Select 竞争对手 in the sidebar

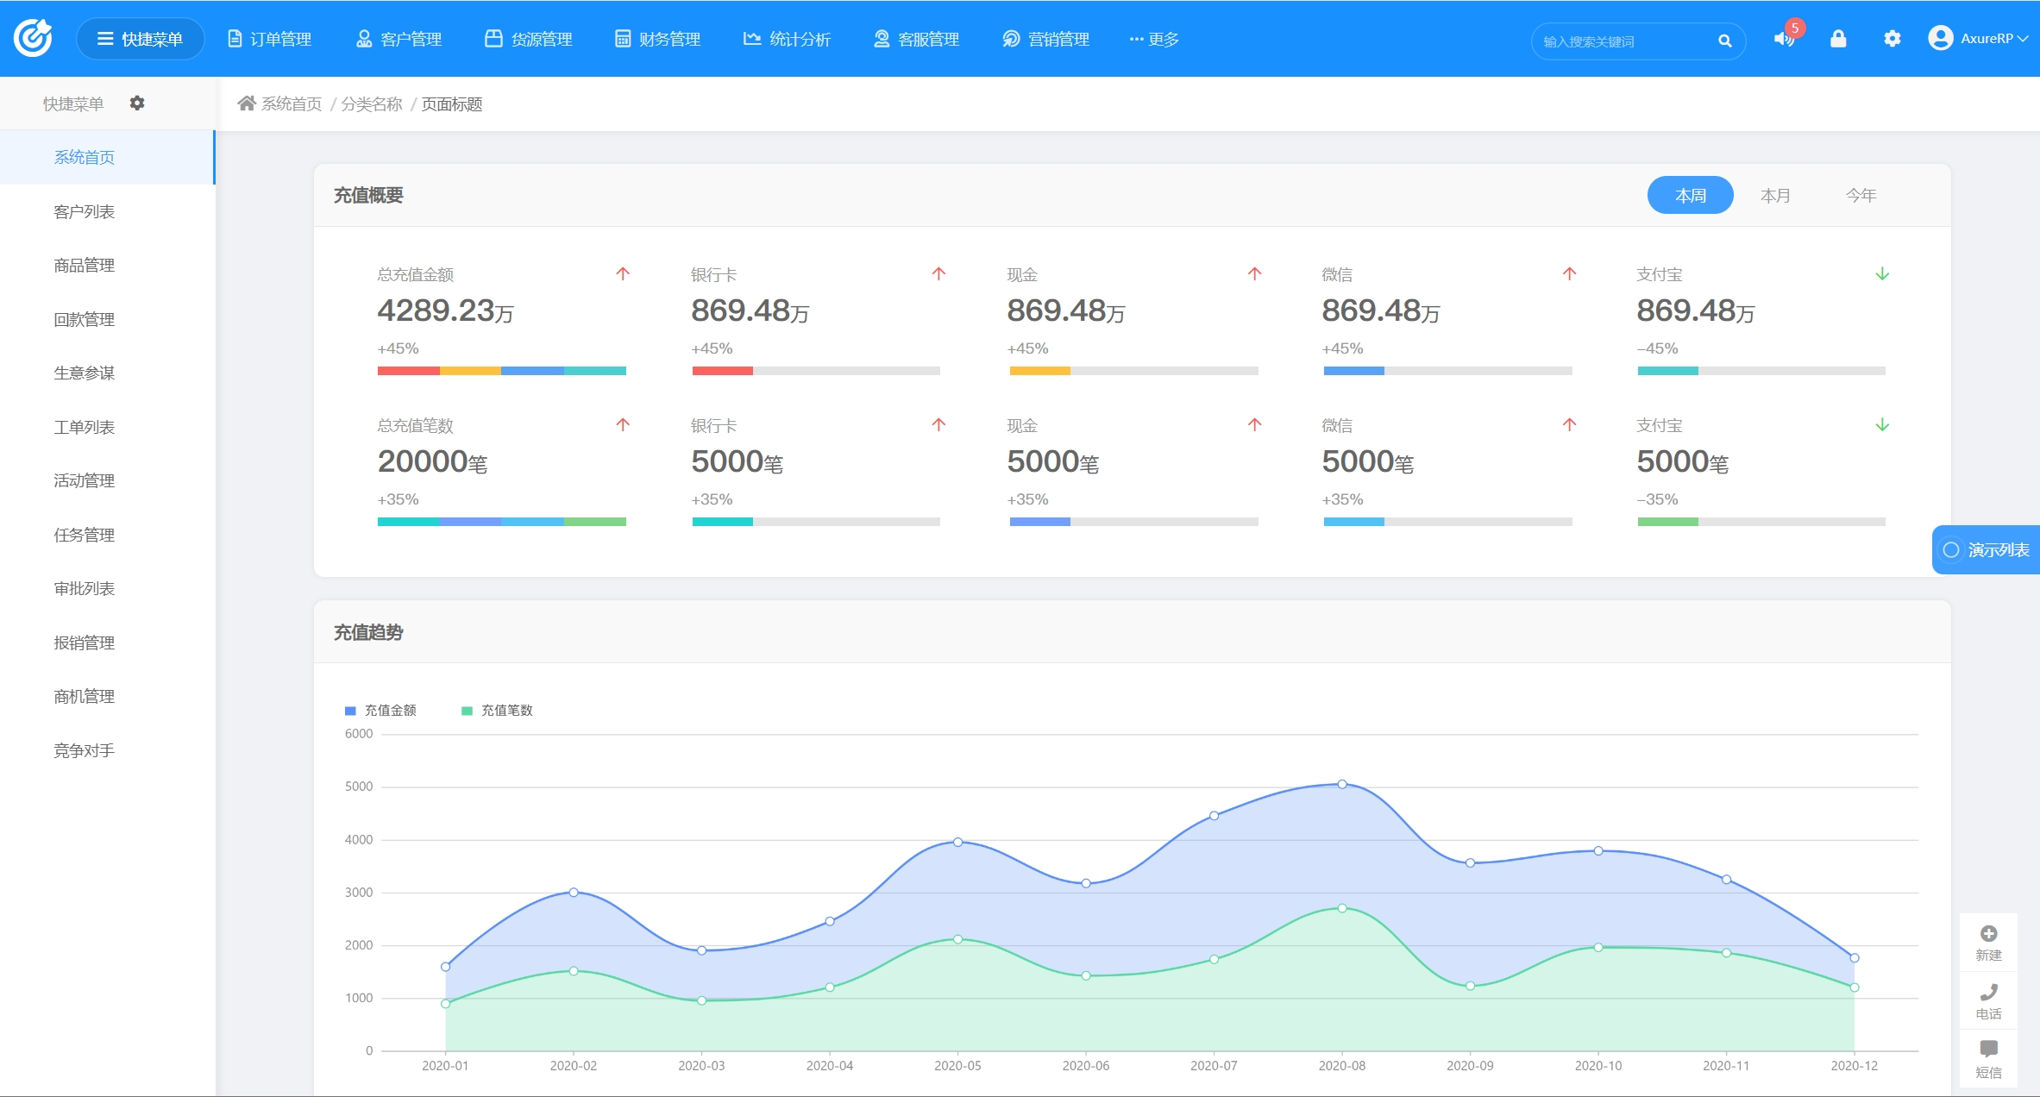[x=107, y=750]
